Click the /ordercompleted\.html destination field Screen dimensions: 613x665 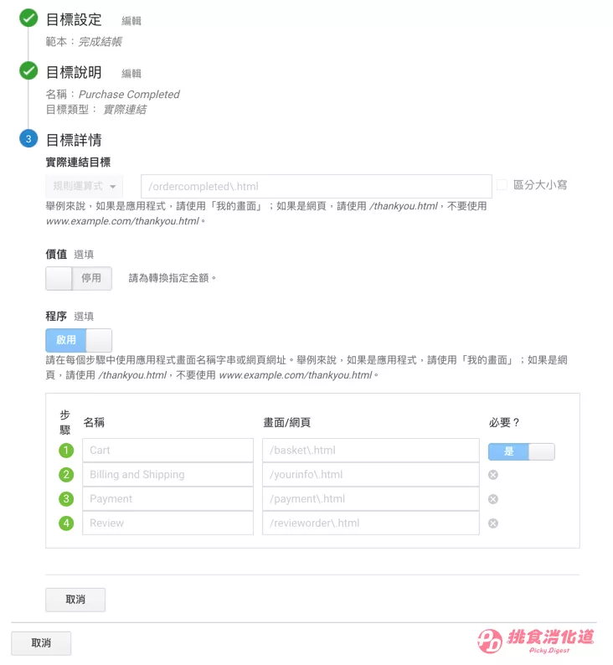[317, 186]
